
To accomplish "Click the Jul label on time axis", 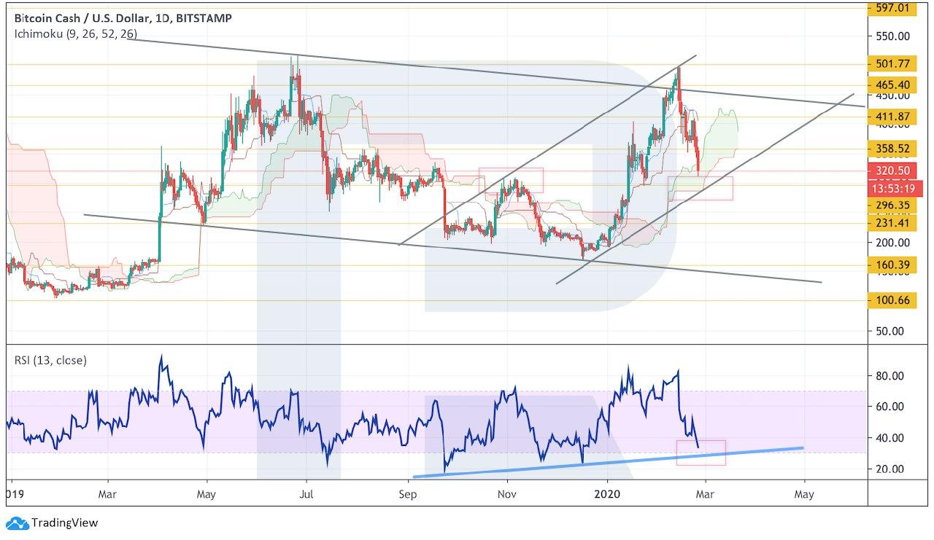I will pos(306,495).
